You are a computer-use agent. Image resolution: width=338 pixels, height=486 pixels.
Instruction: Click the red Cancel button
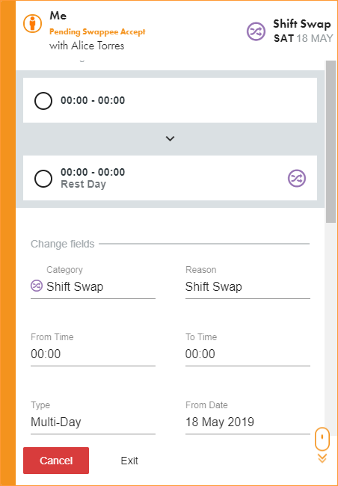pyautogui.click(x=56, y=461)
